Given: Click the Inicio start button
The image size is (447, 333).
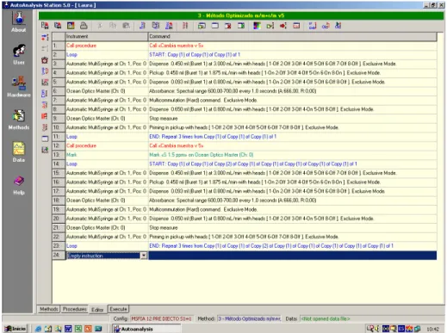Looking at the screenshot, I should (x=16, y=329).
